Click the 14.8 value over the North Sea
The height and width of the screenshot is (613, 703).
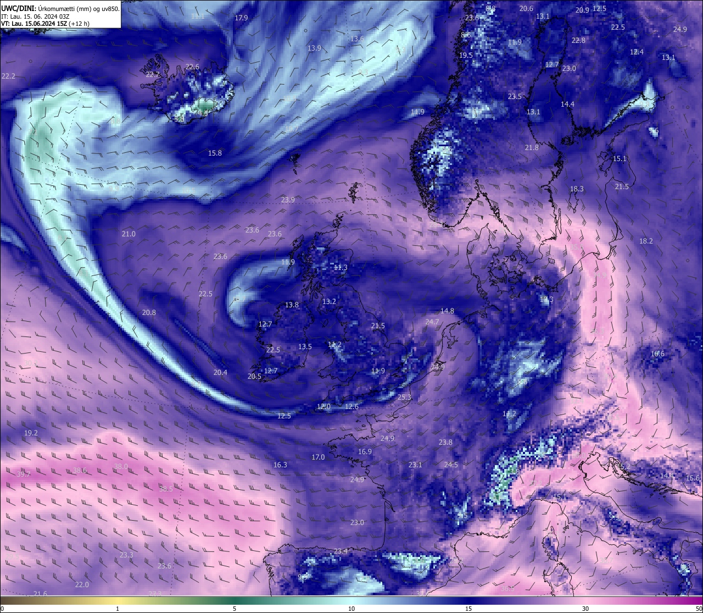[x=447, y=311]
